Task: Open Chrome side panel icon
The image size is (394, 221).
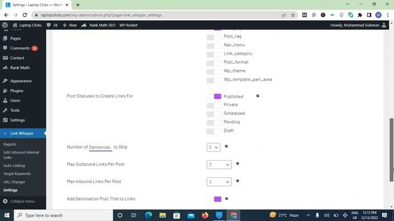Action: 369,15
